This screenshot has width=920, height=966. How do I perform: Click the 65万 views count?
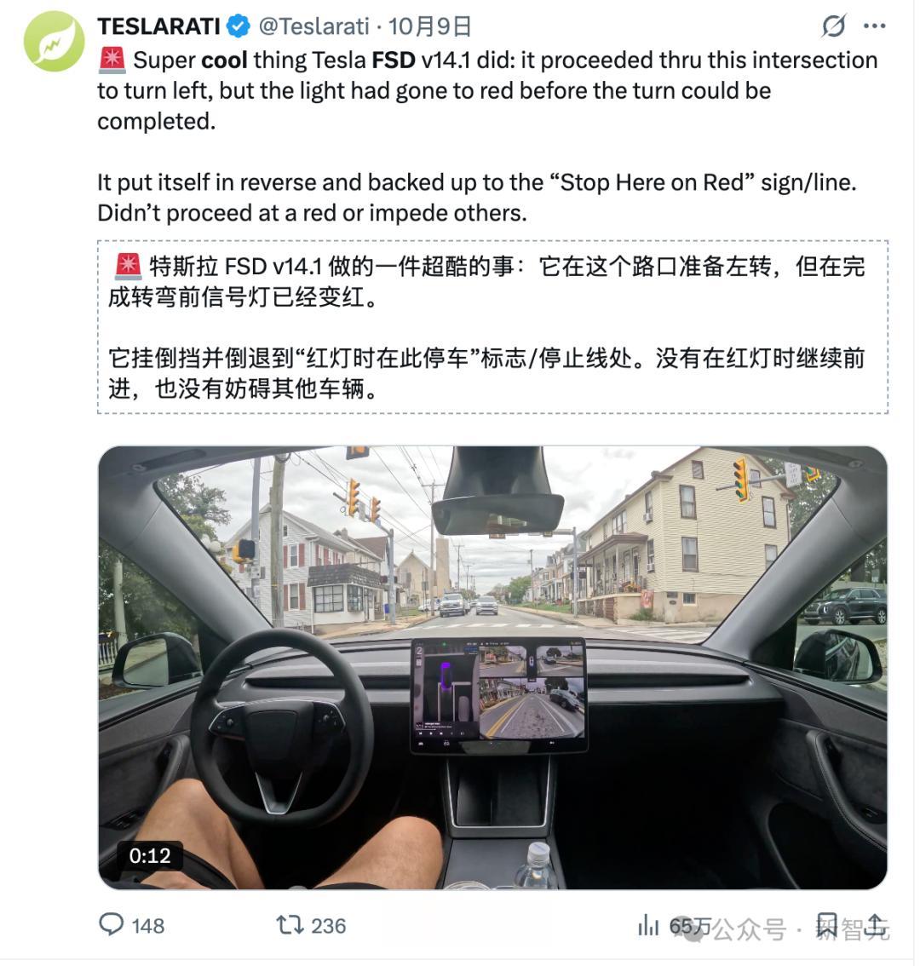pyautogui.click(x=689, y=925)
